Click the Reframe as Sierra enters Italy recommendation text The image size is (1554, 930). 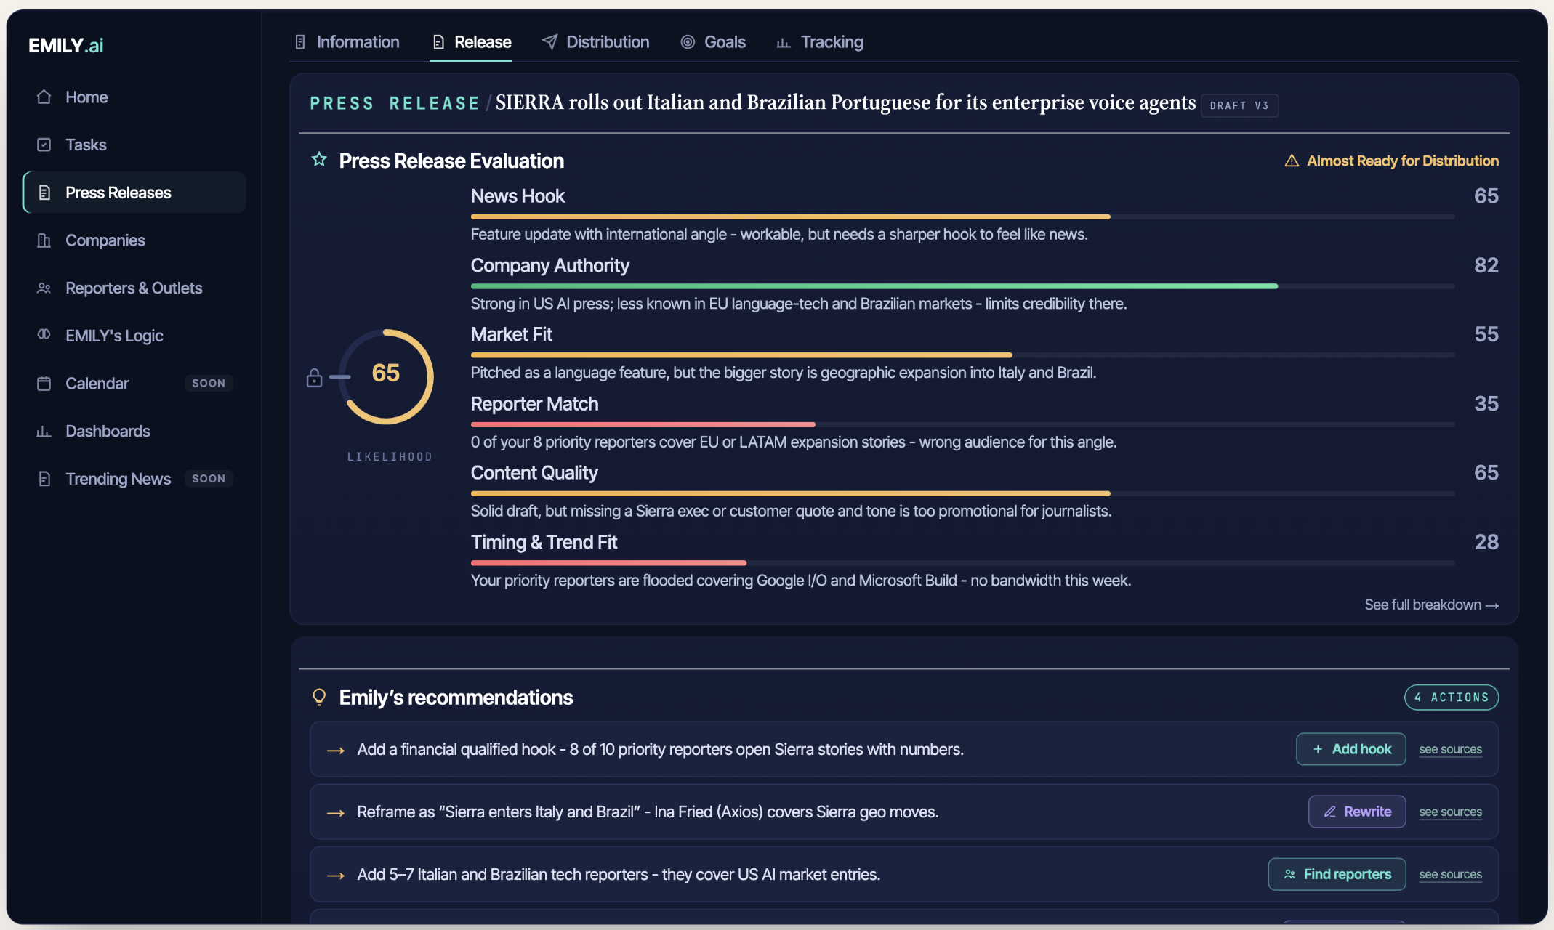pyautogui.click(x=648, y=812)
